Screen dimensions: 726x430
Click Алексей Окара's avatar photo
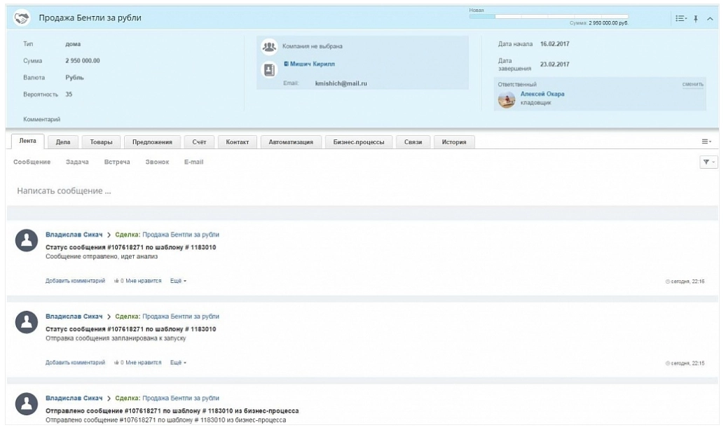(x=506, y=99)
